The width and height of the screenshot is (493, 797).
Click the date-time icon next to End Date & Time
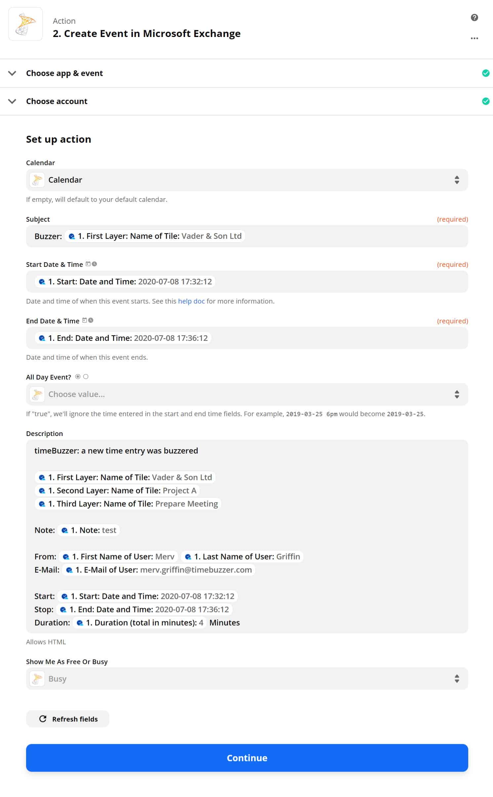tap(88, 320)
